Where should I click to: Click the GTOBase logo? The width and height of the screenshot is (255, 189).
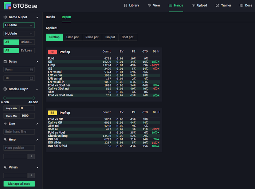point(20,6)
